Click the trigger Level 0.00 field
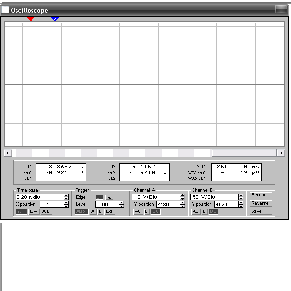 (107, 204)
